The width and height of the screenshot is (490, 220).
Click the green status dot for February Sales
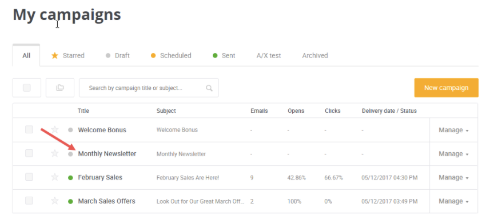[x=70, y=178]
